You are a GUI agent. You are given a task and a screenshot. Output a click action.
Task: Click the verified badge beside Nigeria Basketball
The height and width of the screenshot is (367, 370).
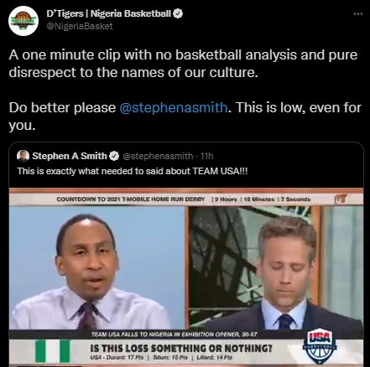click(178, 13)
